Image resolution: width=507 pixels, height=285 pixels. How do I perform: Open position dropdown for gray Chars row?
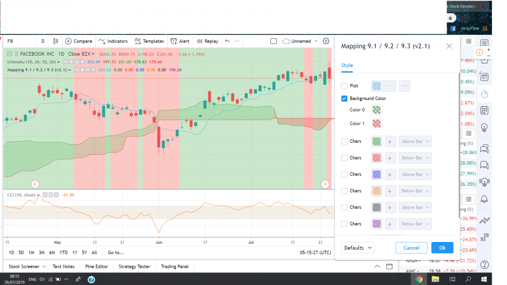point(415,207)
